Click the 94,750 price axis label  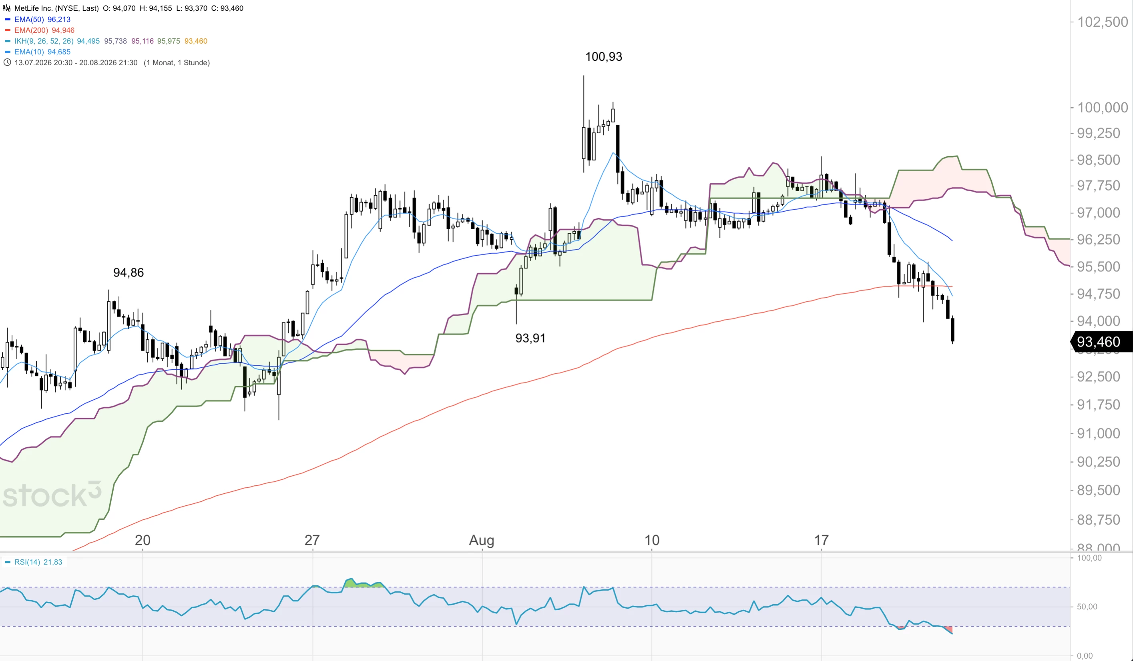(x=1099, y=294)
